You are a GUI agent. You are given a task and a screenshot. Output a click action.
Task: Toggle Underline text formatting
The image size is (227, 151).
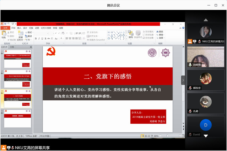[43, 38]
